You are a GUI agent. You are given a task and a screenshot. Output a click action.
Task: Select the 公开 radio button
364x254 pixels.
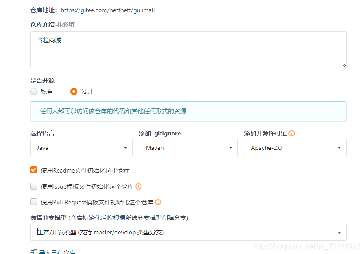tap(74, 91)
